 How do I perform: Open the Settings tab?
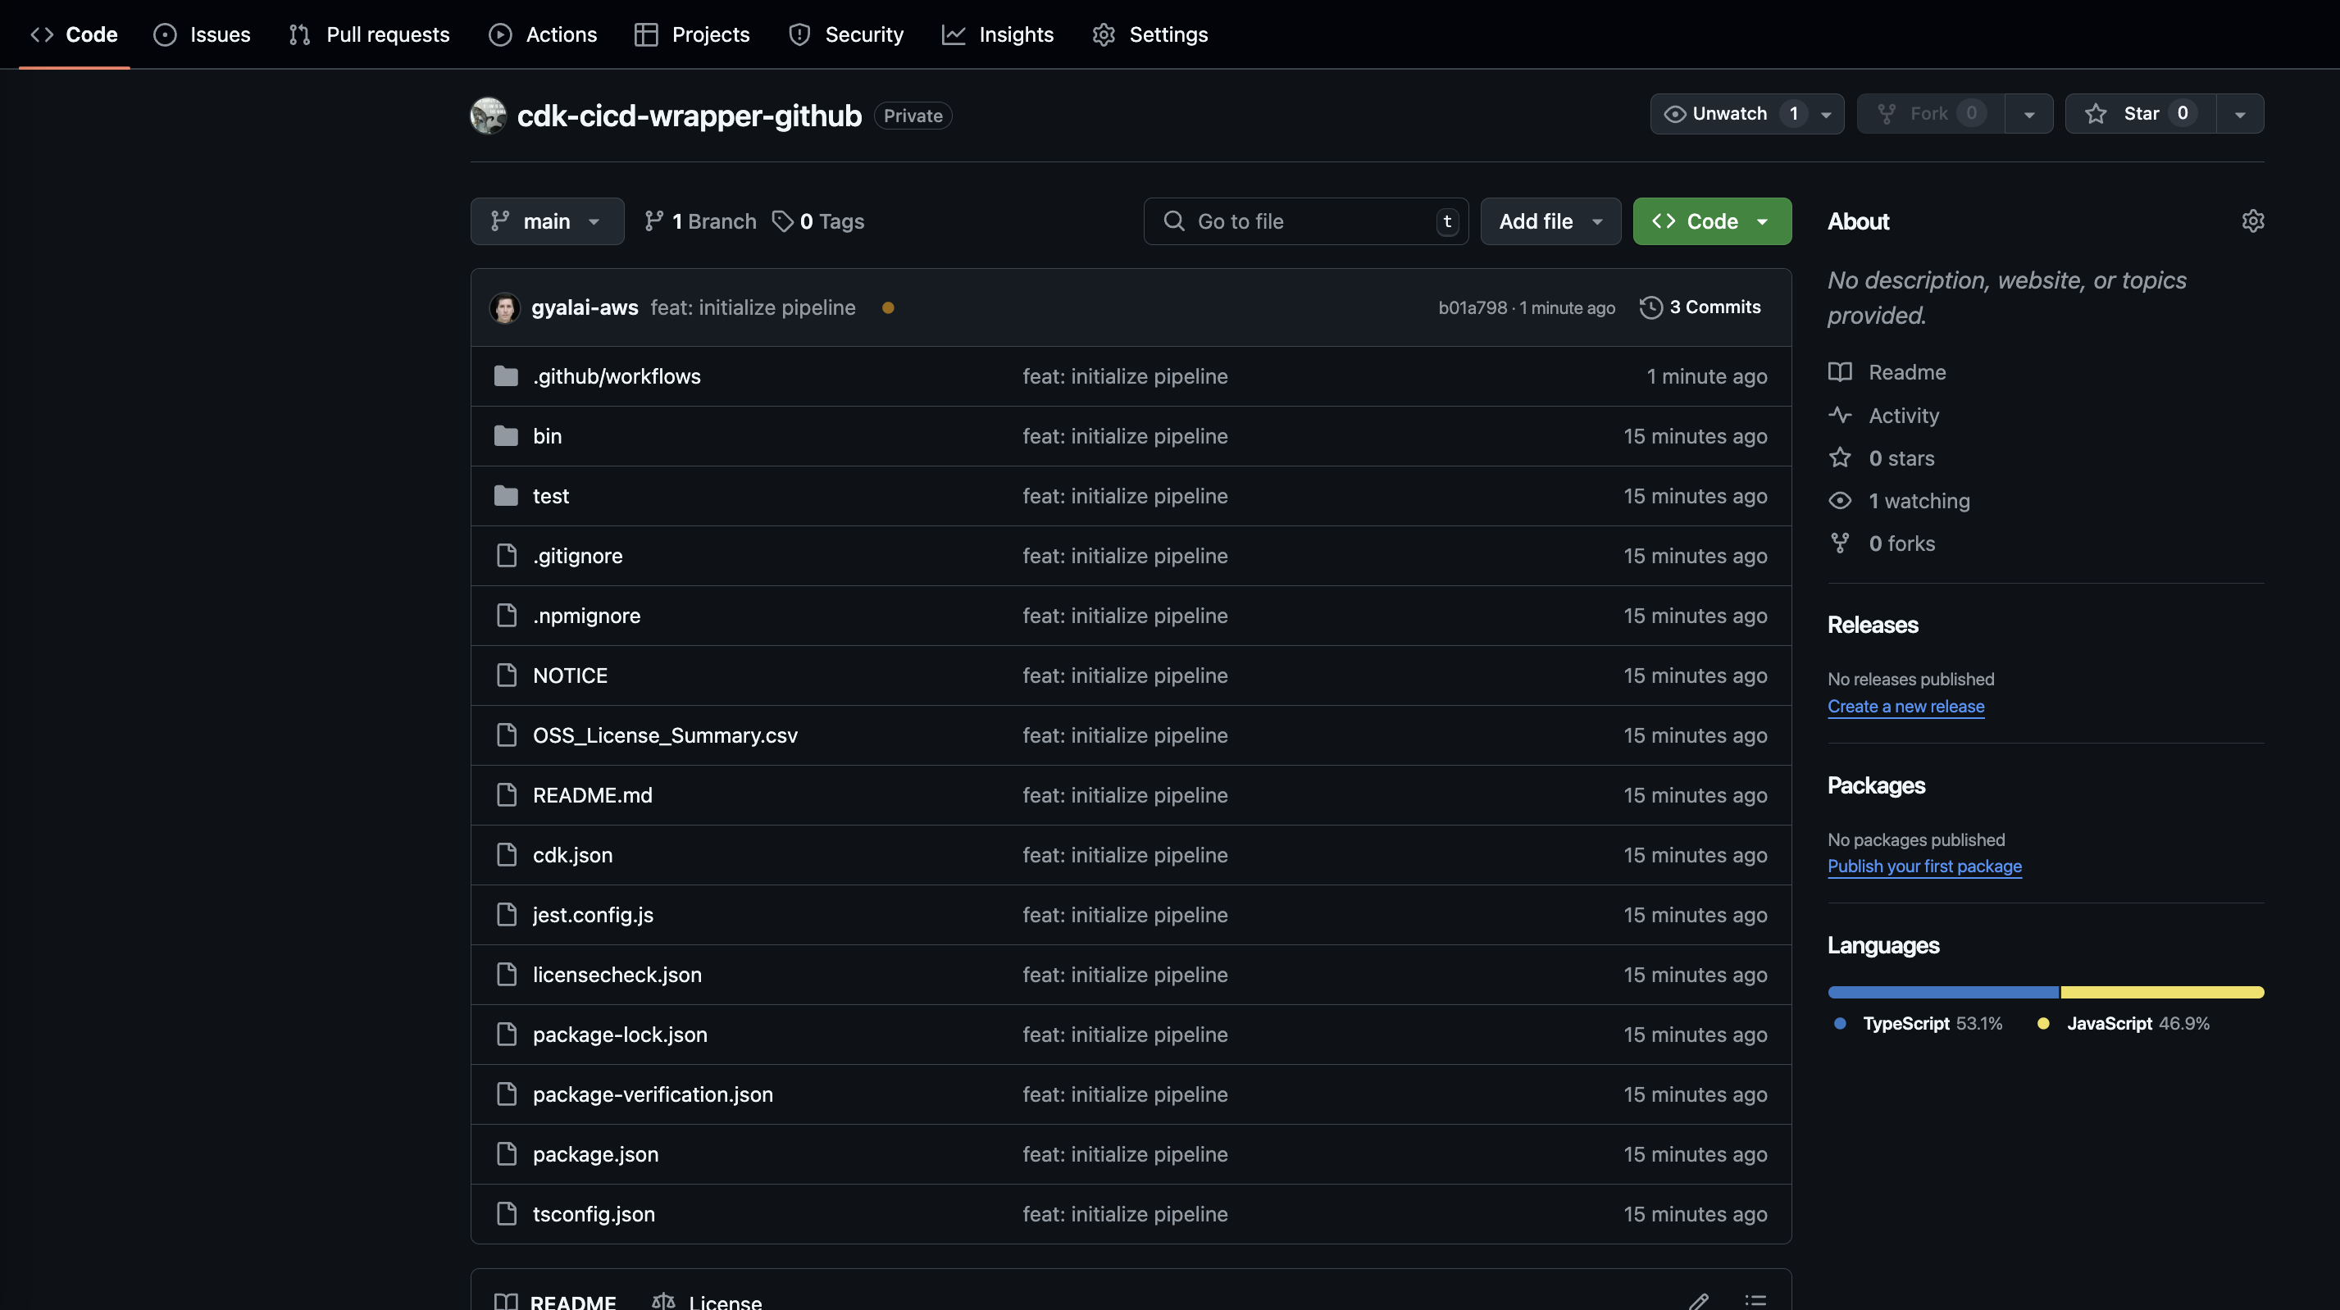pos(1150,34)
